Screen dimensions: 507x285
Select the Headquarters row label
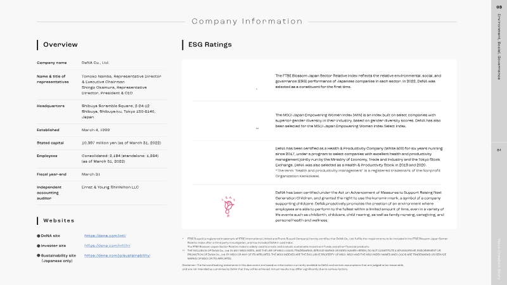(51, 106)
